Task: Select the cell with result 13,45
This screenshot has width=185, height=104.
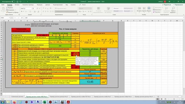Action: click(x=90, y=82)
